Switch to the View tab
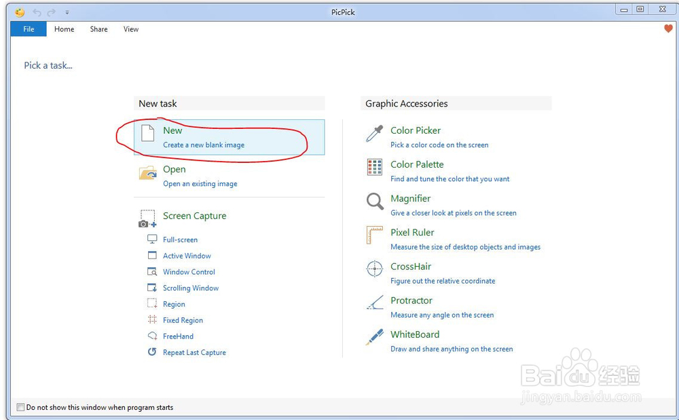 pyautogui.click(x=131, y=29)
